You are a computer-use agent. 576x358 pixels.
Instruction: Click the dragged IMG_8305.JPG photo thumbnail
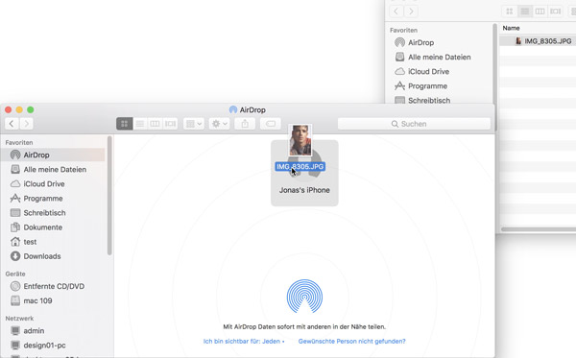(300, 140)
